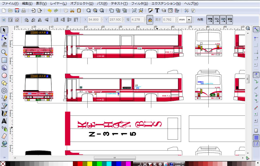Expand the toolbox overflow chevron
Screen dimensions: 260x166
[4, 158]
